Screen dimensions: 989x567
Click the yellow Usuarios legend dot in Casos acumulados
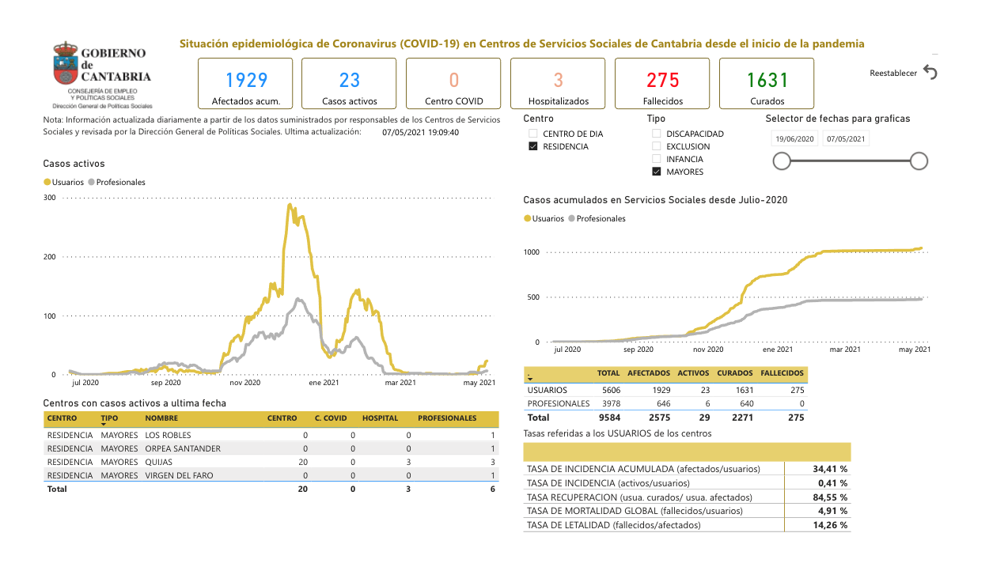point(528,218)
